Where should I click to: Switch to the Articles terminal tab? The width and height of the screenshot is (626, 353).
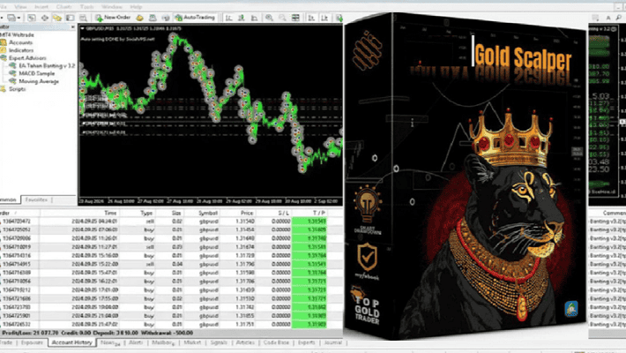[x=245, y=342]
